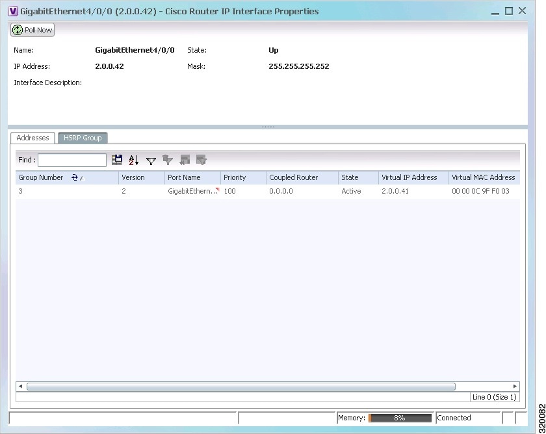Sort by State column header
546x434 pixels.
pyautogui.click(x=358, y=177)
